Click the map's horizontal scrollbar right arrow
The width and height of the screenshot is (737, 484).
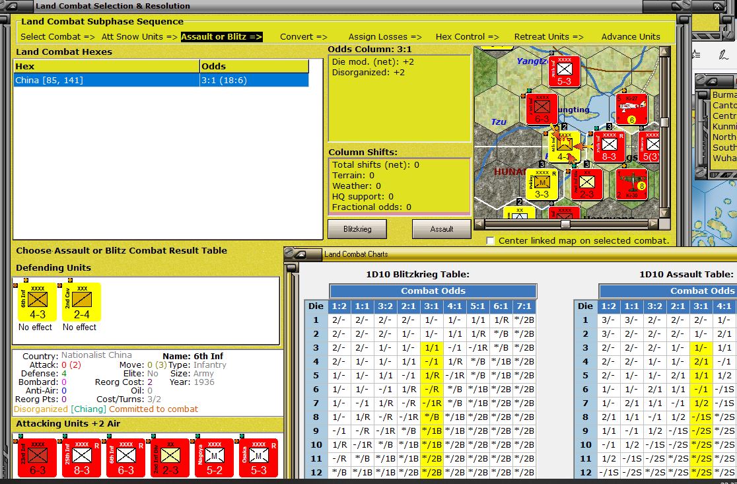tap(653, 224)
